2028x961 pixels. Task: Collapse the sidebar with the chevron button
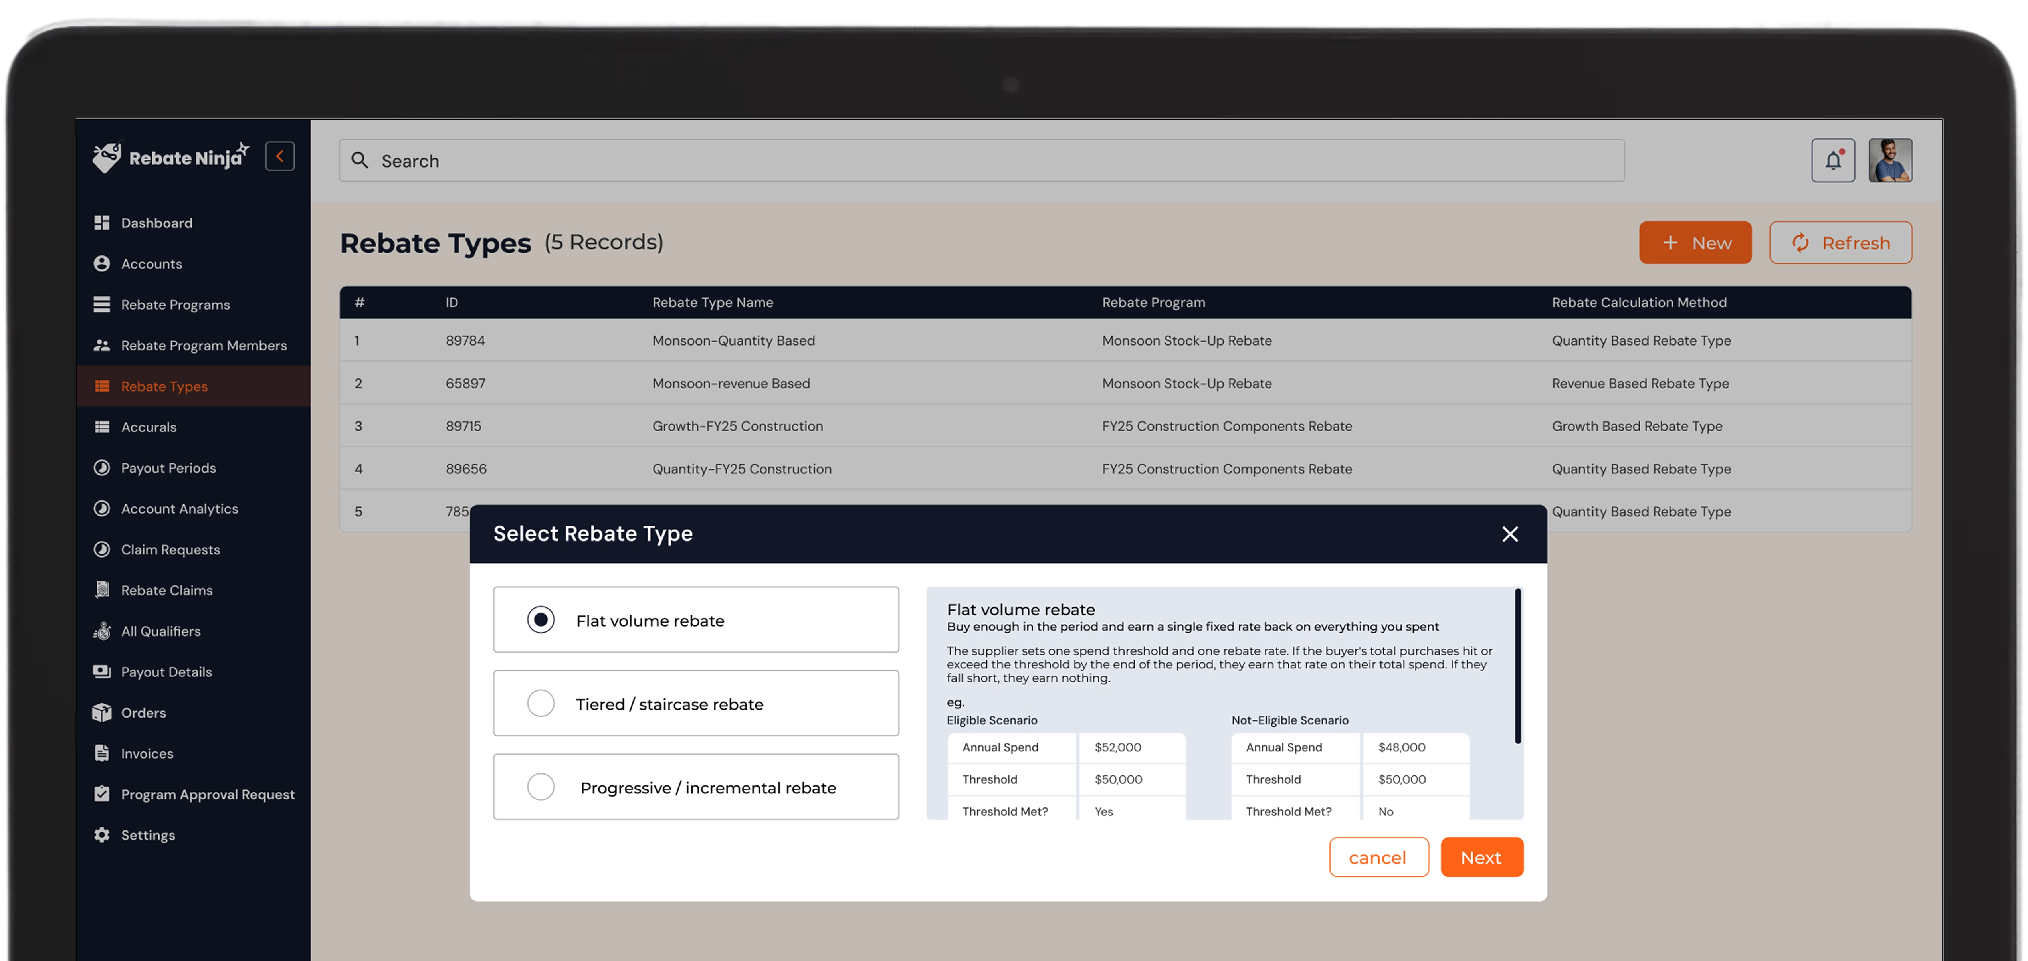(279, 156)
